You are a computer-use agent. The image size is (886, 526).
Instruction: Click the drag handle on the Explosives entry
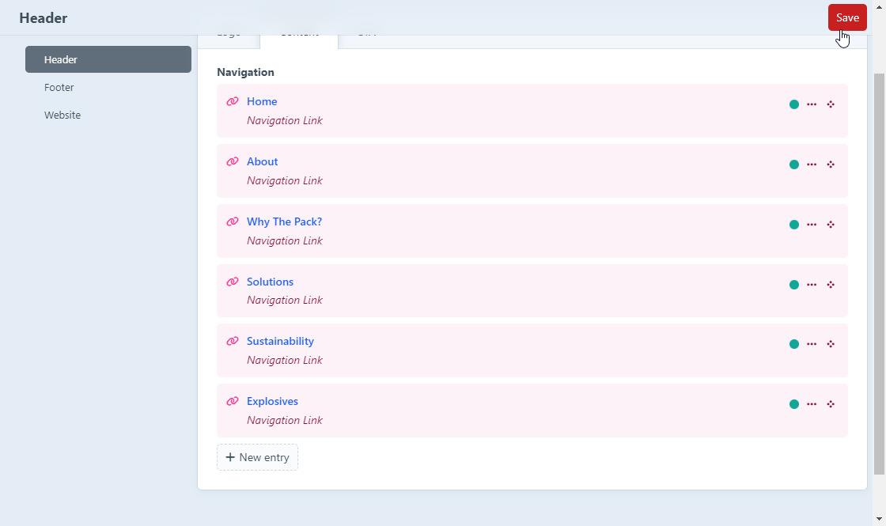point(831,404)
